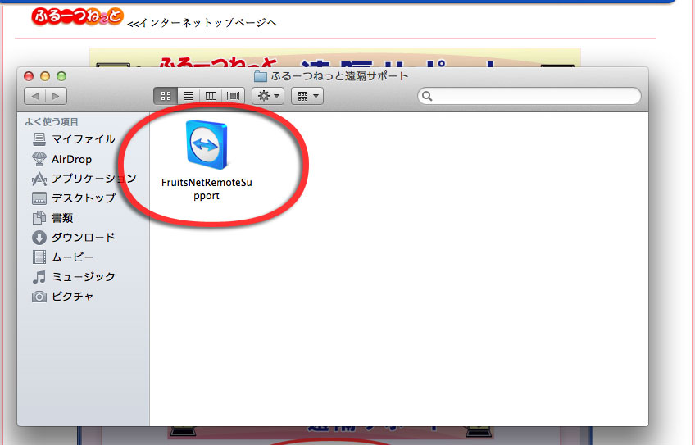Switch Finder to icon view
The width and height of the screenshot is (695, 445).
[x=166, y=96]
